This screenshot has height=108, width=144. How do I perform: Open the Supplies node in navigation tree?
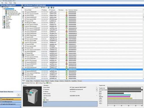(8, 26)
